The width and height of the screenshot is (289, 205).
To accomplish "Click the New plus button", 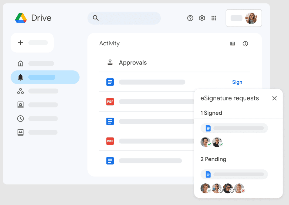I will 32,43.
